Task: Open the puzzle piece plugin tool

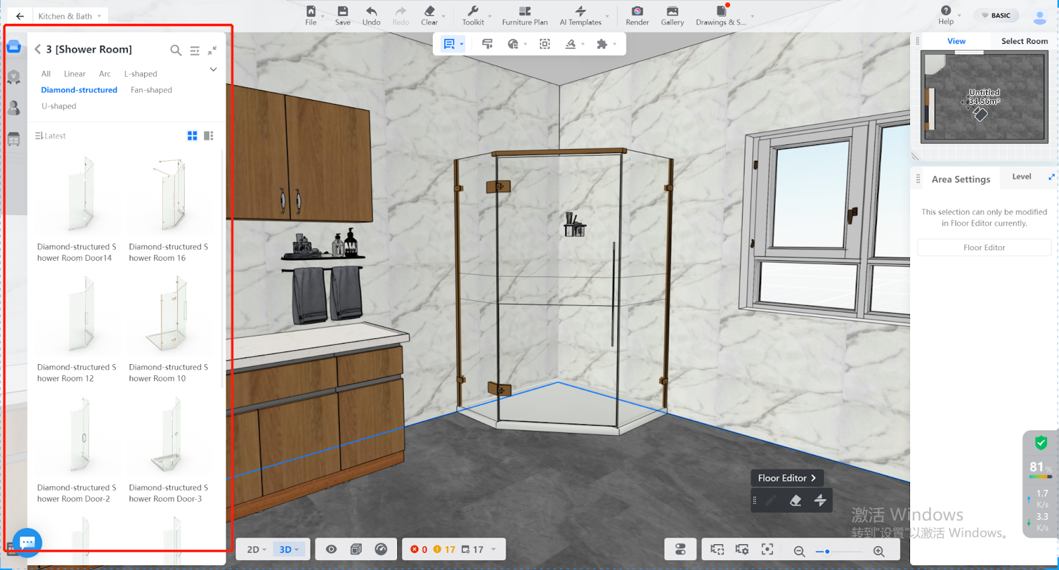Action: (602, 44)
